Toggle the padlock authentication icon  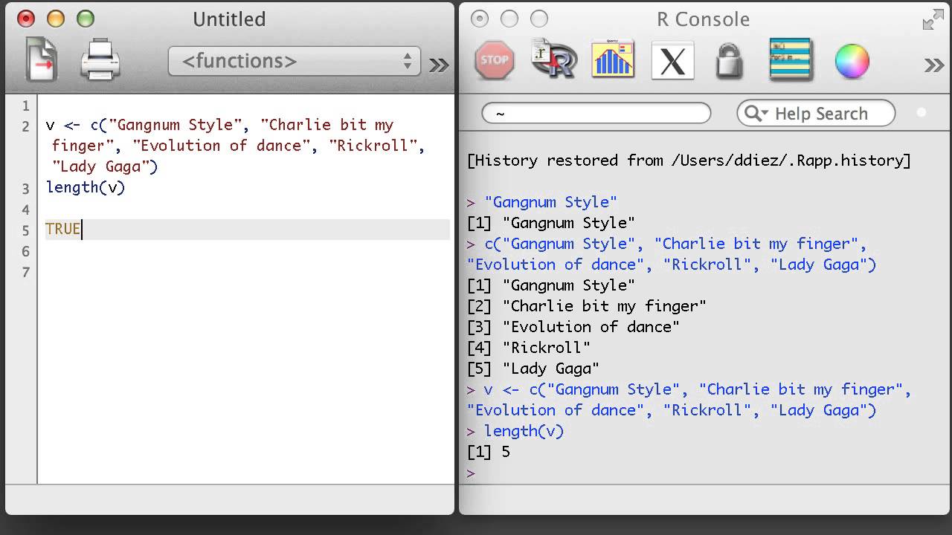click(x=730, y=61)
